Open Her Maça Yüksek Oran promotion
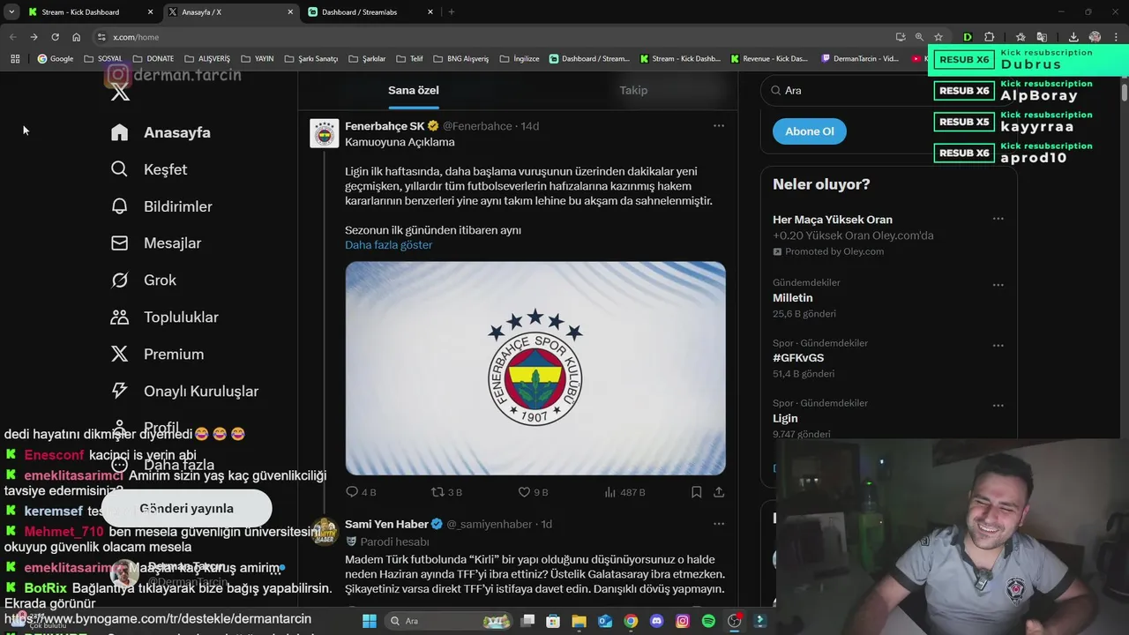Image resolution: width=1129 pixels, height=635 pixels. pos(833,220)
